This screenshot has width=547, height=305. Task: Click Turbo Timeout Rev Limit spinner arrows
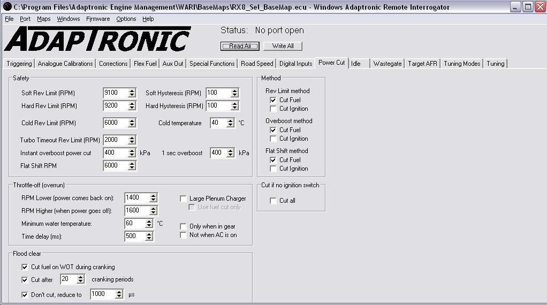point(132,140)
